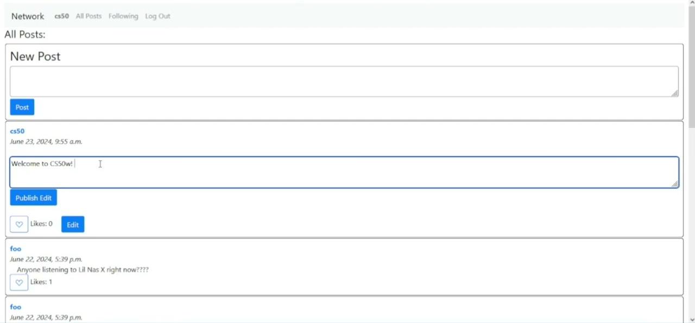Focus the New Post text area
This screenshot has height=323, width=695.
[344, 81]
